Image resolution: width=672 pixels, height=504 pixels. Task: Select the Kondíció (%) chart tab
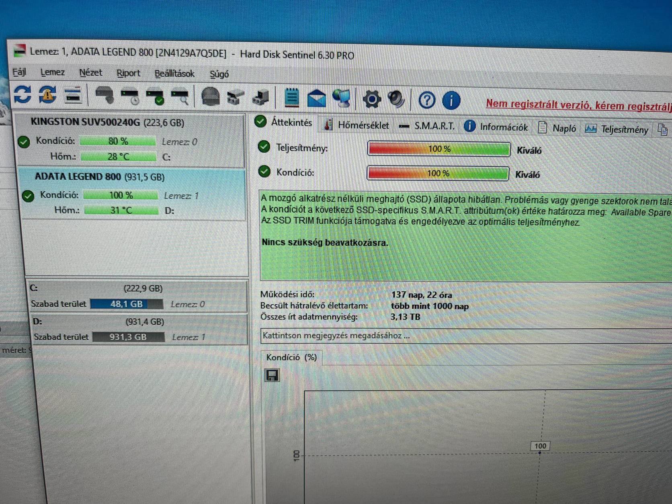click(291, 357)
